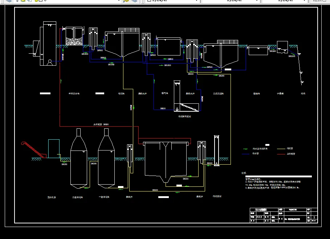Viewport: 330px width, 239px height.
Task: Select the cyan dewatering room rectangle
Action: tap(54, 148)
